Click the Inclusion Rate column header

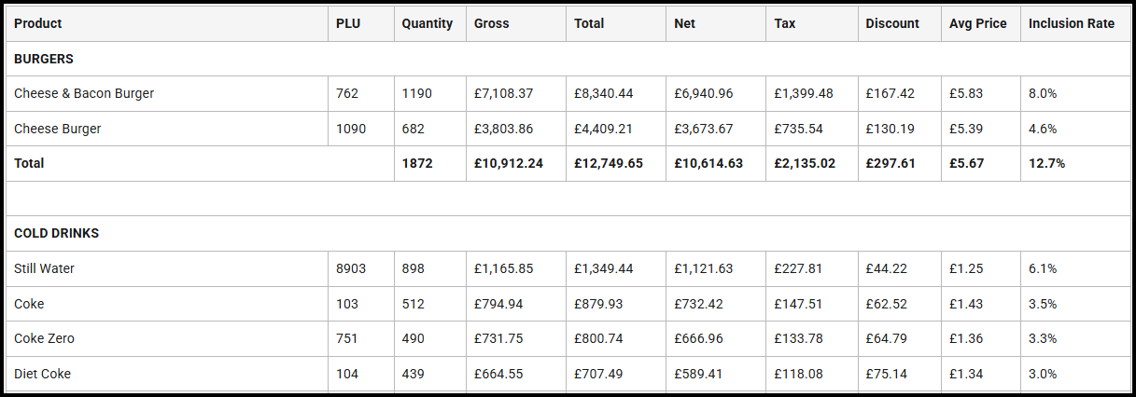click(x=1071, y=23)
